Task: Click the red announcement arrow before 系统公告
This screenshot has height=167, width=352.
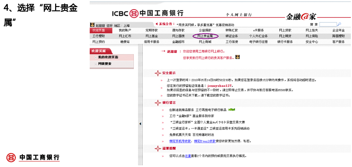Action: pyautogui.click(x=157, y=24)
